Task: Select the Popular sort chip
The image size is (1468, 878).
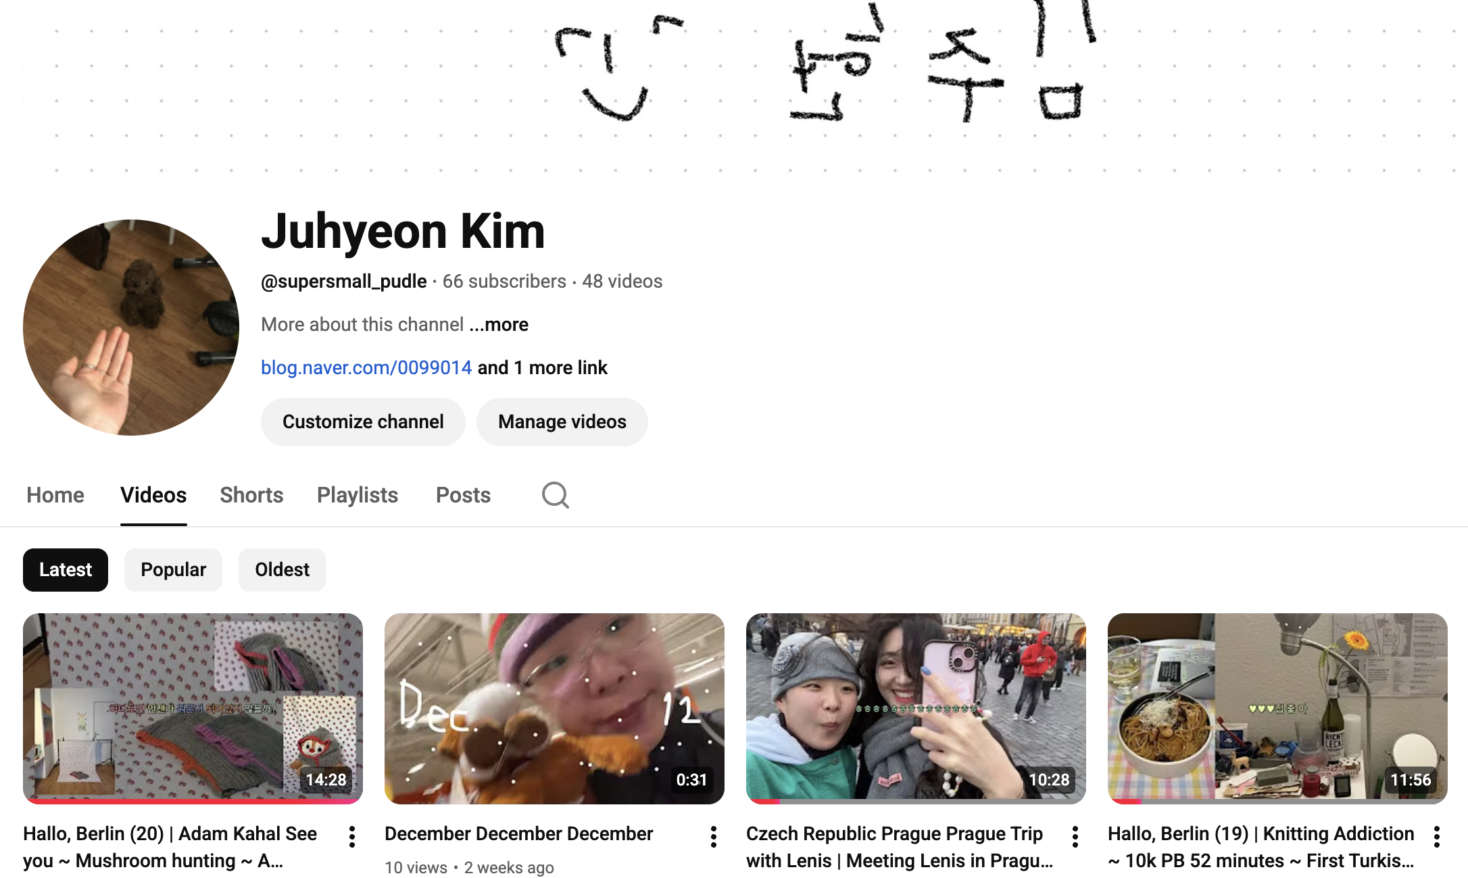Action: (173, 570)
